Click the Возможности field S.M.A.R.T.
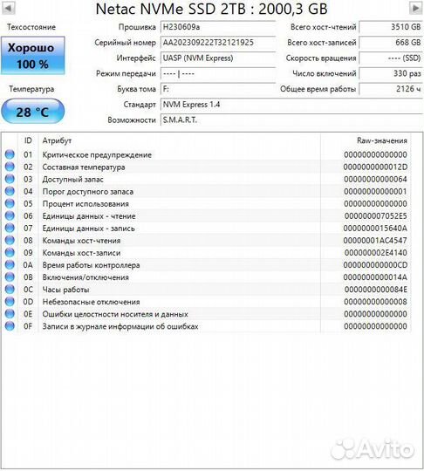Image resolution: width=424 pixels, height=471 pixels. 291,120
